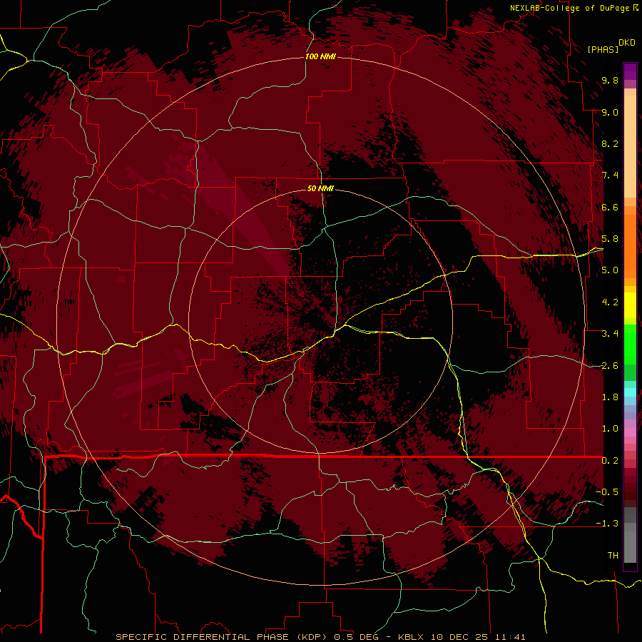Select the 100 NMI range ring label

point(320,56)
